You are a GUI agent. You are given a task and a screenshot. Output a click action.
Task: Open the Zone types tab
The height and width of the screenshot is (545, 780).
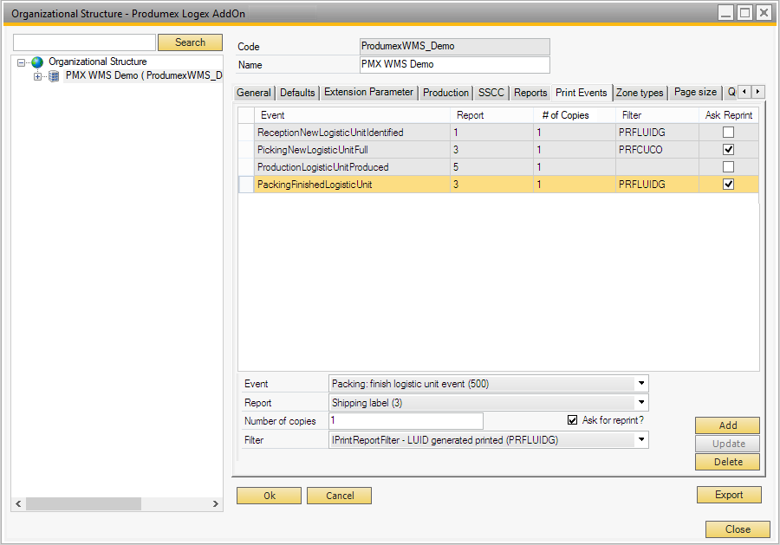click(640, 93)
